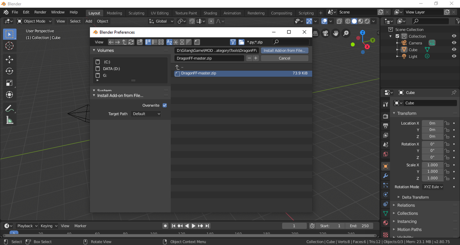Open Rotation Mode XYZ Euler dropdown
The width and height of the screenshot is (460, 245).
pyautogui.click(x=433, y=187)
